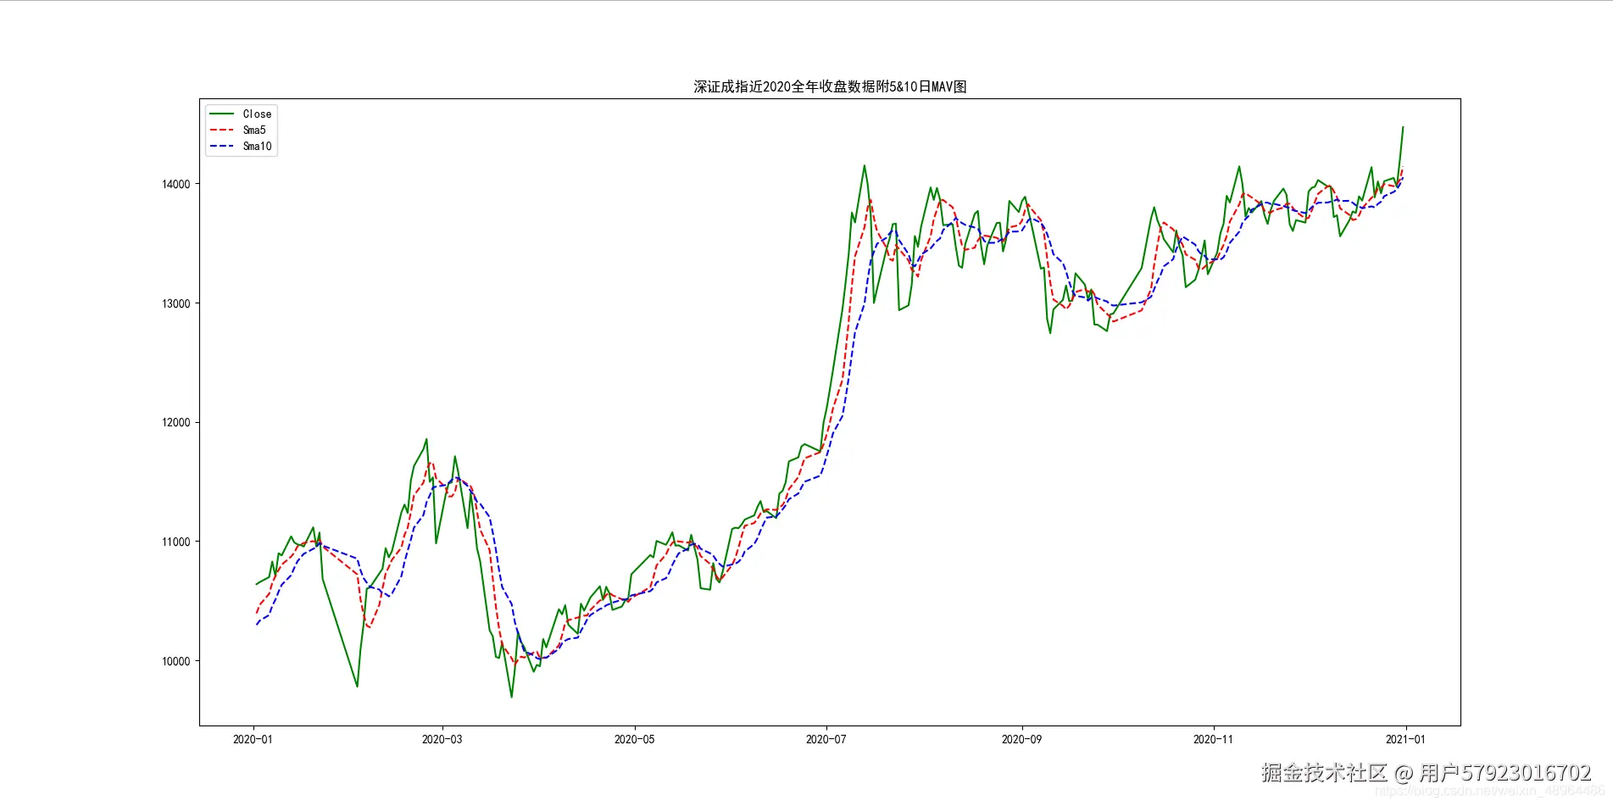The image size is (1613, 806).
Task: Click the blue dashed Sma10 legend sample
Action: coord(221,146)
